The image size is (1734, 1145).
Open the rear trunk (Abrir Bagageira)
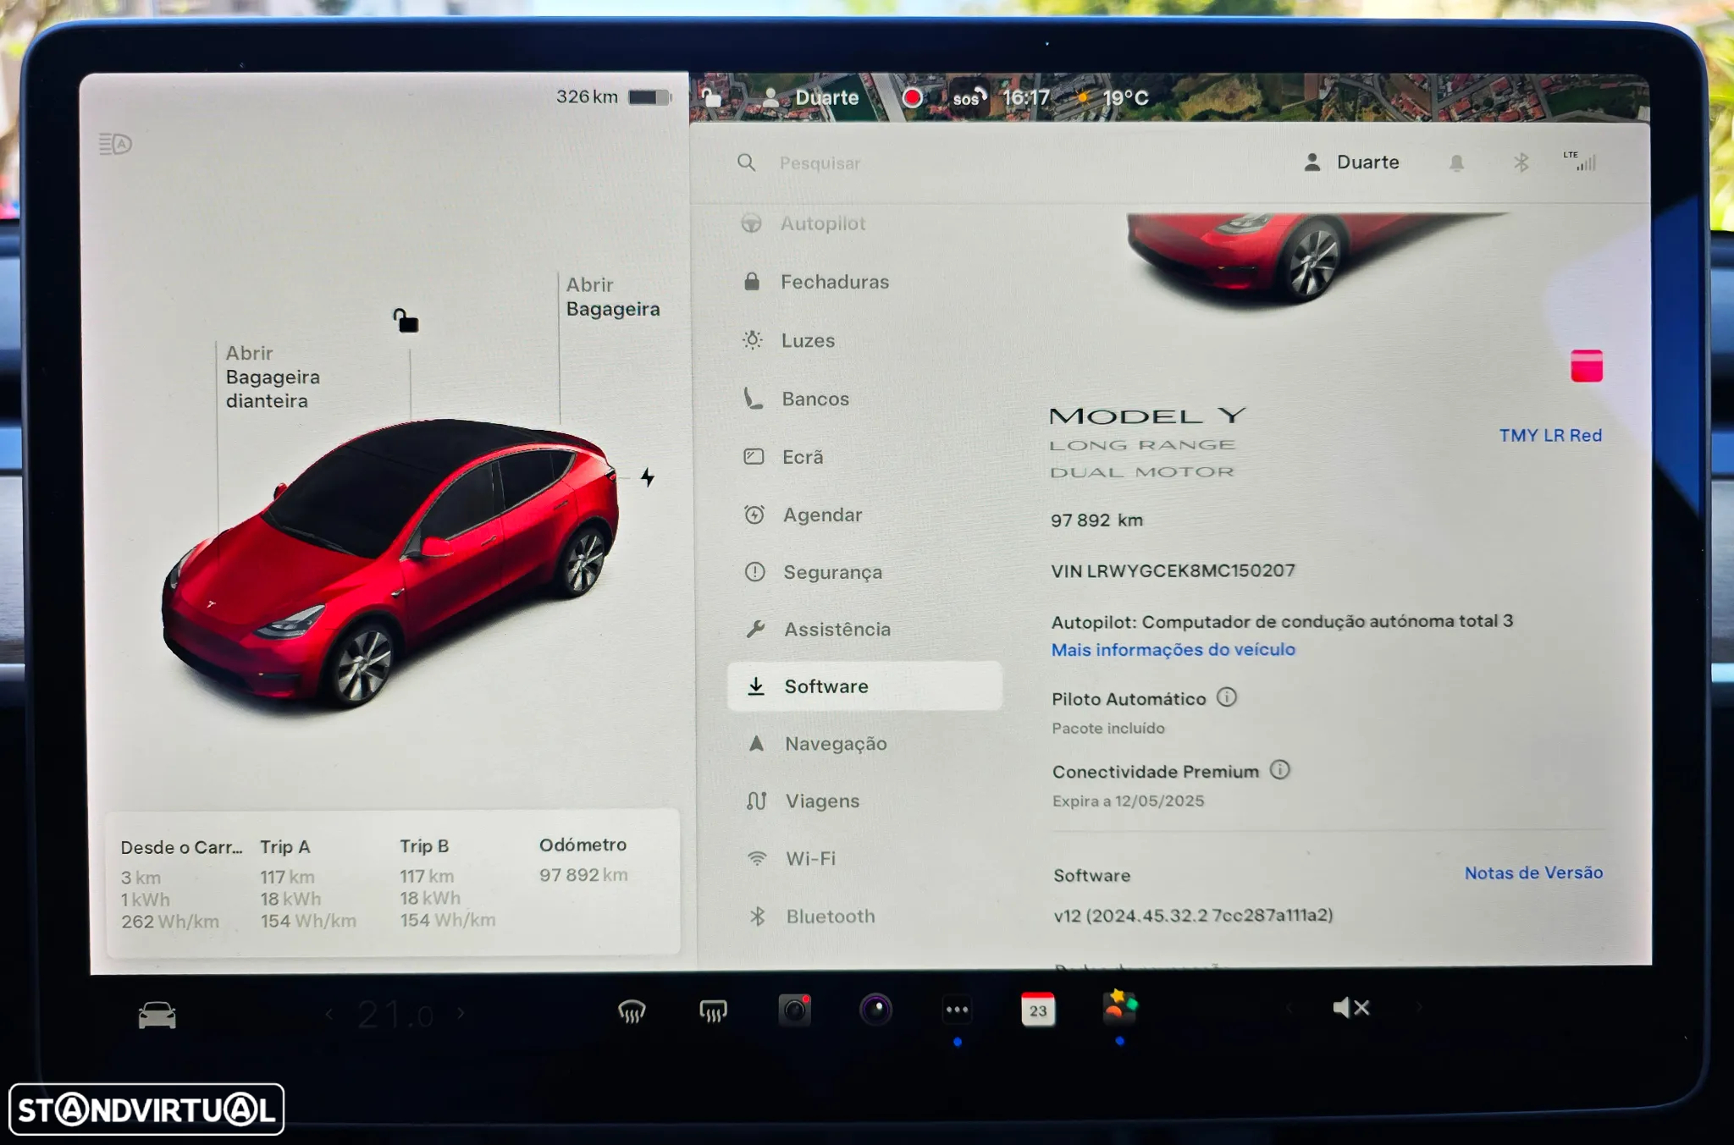click(x=612, y=296)
